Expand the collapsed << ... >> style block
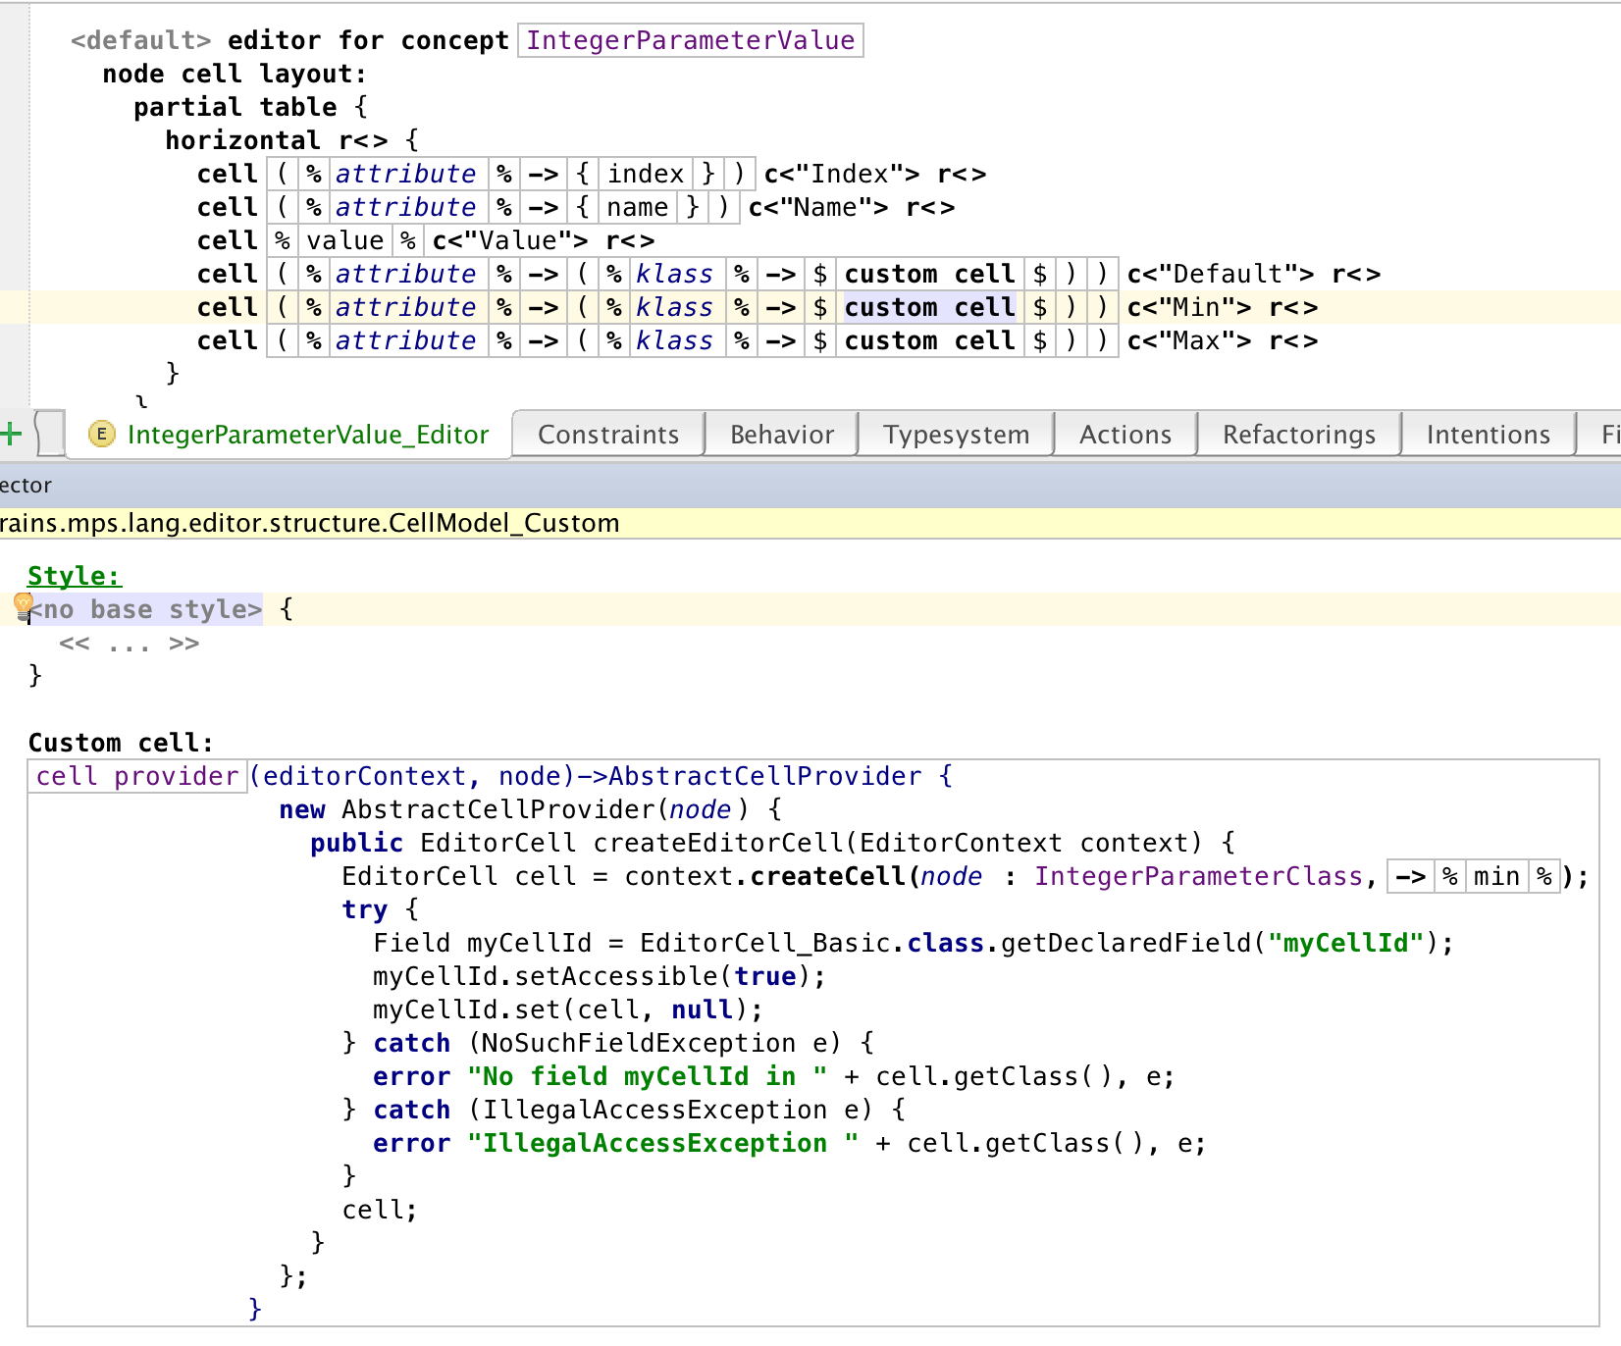1621x1346 pixels. pos(129,644)
